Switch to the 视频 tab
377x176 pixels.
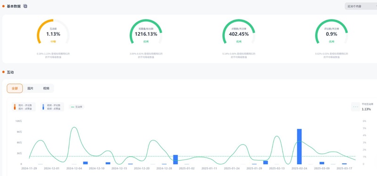coord(46,88)
